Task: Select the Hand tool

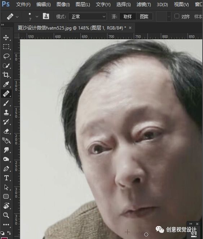Action: (x=6, y=206)
